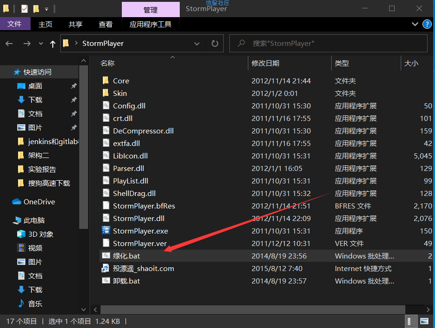Open the quick access toolbar customize dropdown

[x=47, y=9]
